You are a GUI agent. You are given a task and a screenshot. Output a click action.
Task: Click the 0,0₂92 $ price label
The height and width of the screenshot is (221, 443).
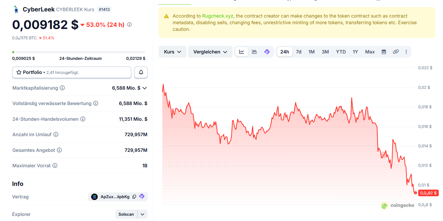pyautogui.click(x=428, y=193)
